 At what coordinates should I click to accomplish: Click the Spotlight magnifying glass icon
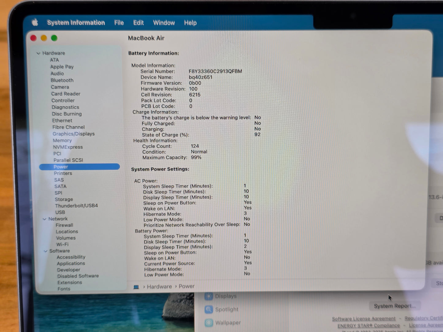pyautogui.click(x=209, y=309)
